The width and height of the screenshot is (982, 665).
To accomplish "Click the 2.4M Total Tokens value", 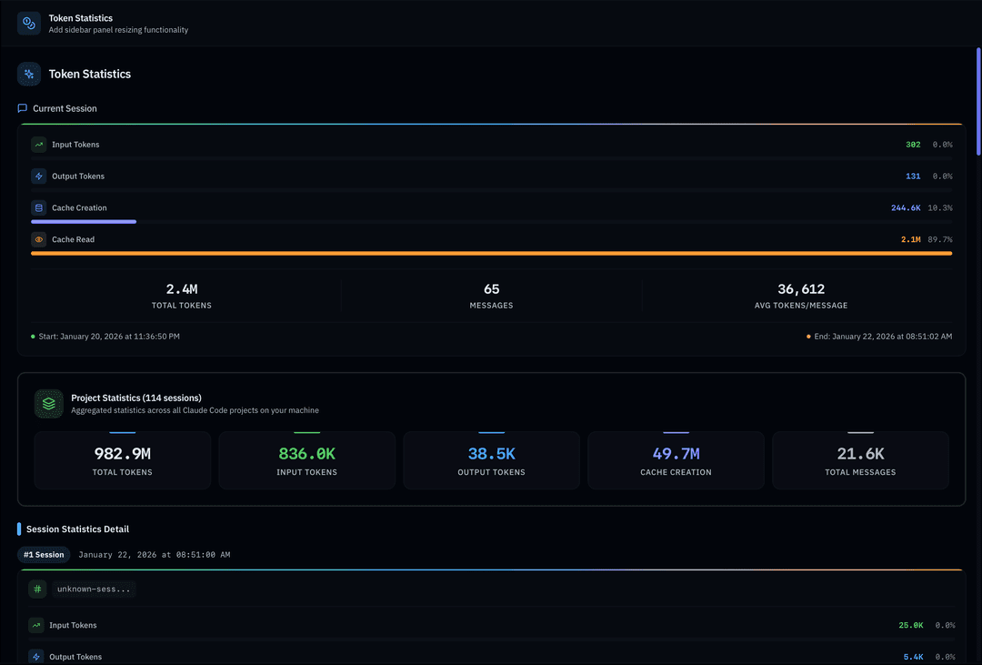I will pyautogui.click(x=182, y=289).
